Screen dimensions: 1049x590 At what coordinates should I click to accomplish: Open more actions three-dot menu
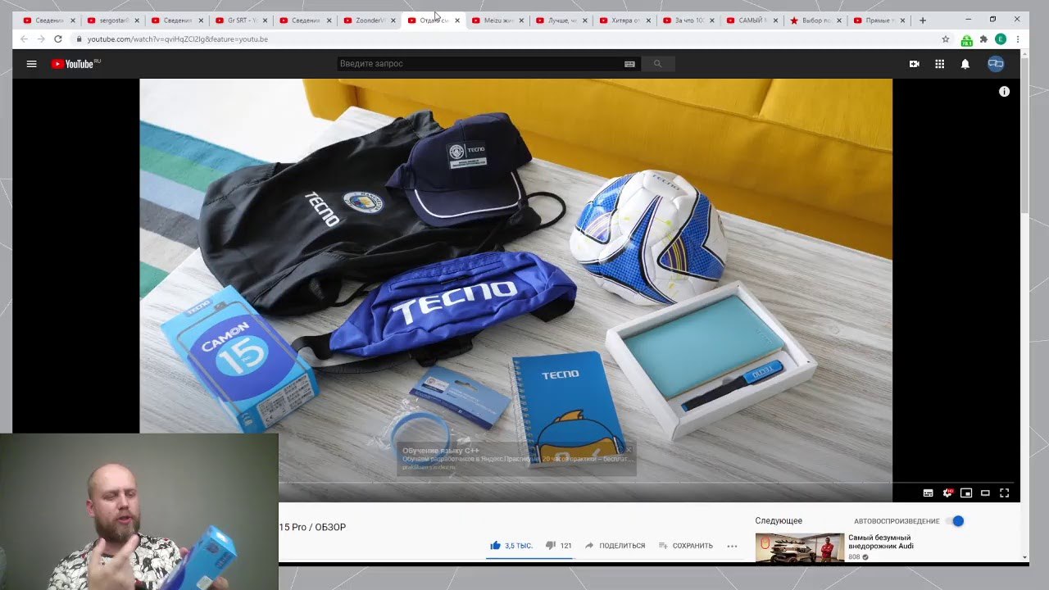(x=732, y=546)
